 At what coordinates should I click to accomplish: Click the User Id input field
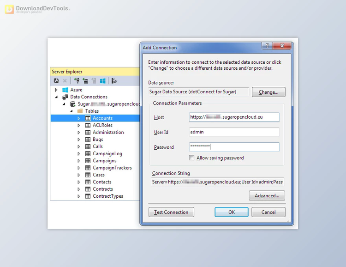[x=234, y=132]
